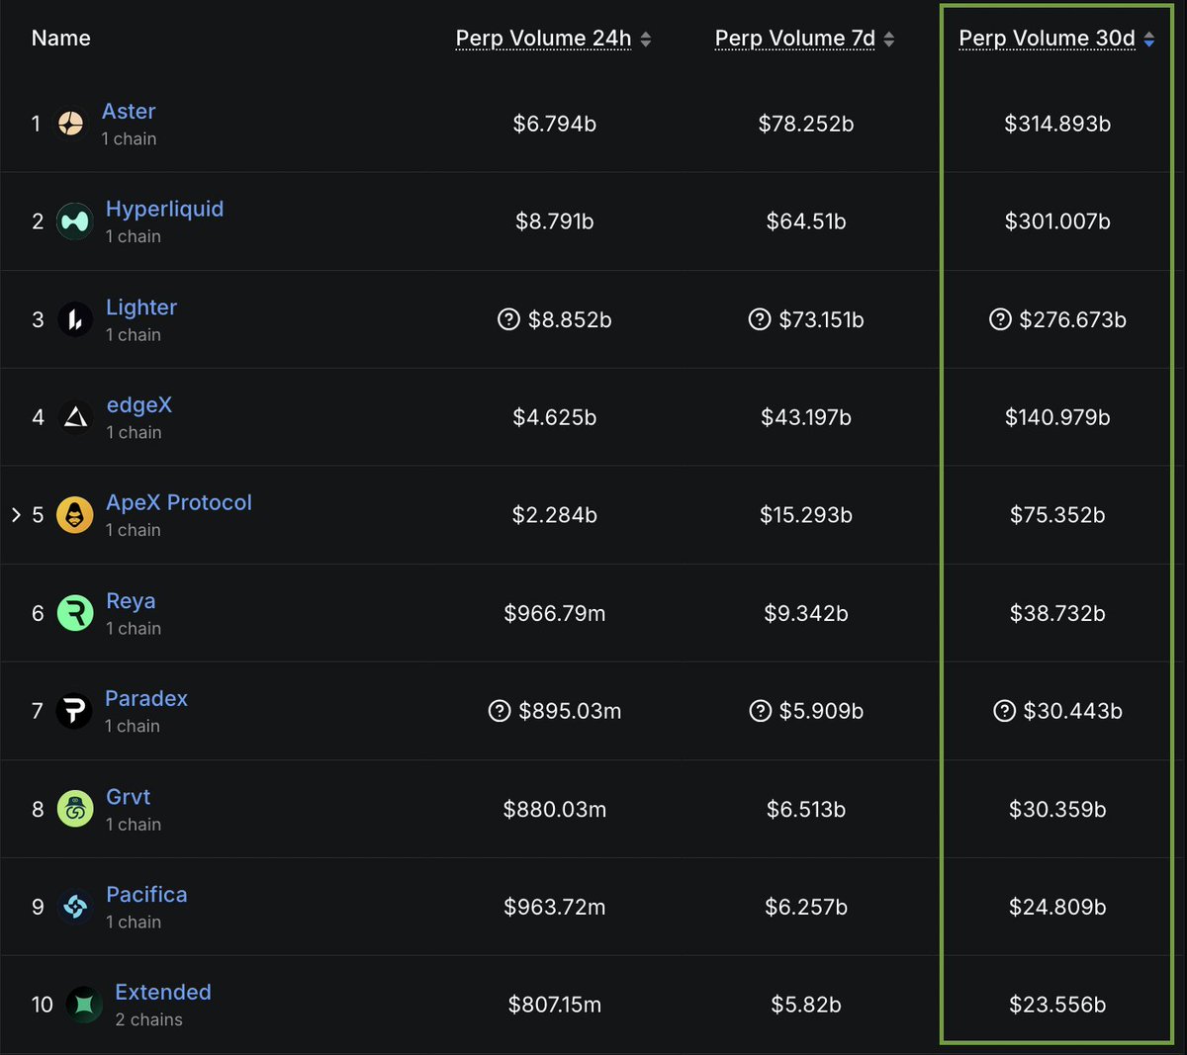Image resolution: width=1187 pixels, height=1055 pixels.
Task: Open the Grvt protocol link
Action: pyautogui.click(x=129, y=797)
